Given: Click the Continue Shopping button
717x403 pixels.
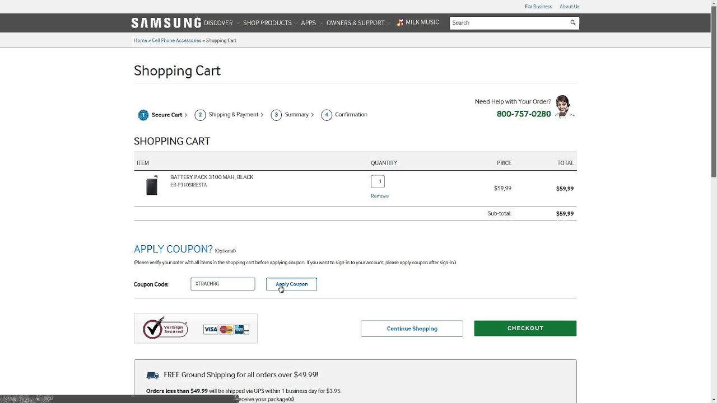Looking at the screenshot, I should pyautogui.click(x=412, y=329).
